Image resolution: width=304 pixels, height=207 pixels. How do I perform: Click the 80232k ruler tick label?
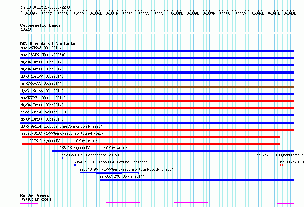tap(128, 14)
